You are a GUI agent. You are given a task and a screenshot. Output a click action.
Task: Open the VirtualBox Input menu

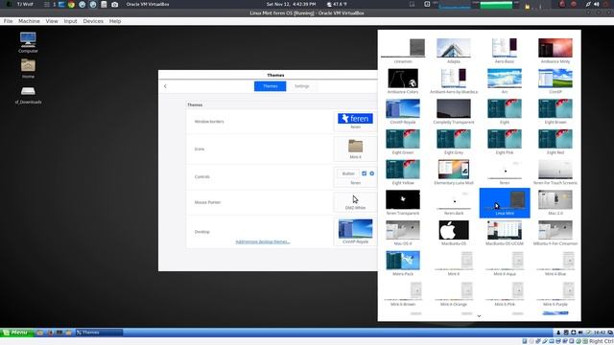click(70, 21)
